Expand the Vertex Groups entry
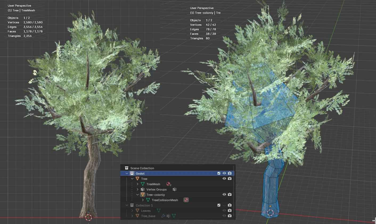 (x=137, y=189)
